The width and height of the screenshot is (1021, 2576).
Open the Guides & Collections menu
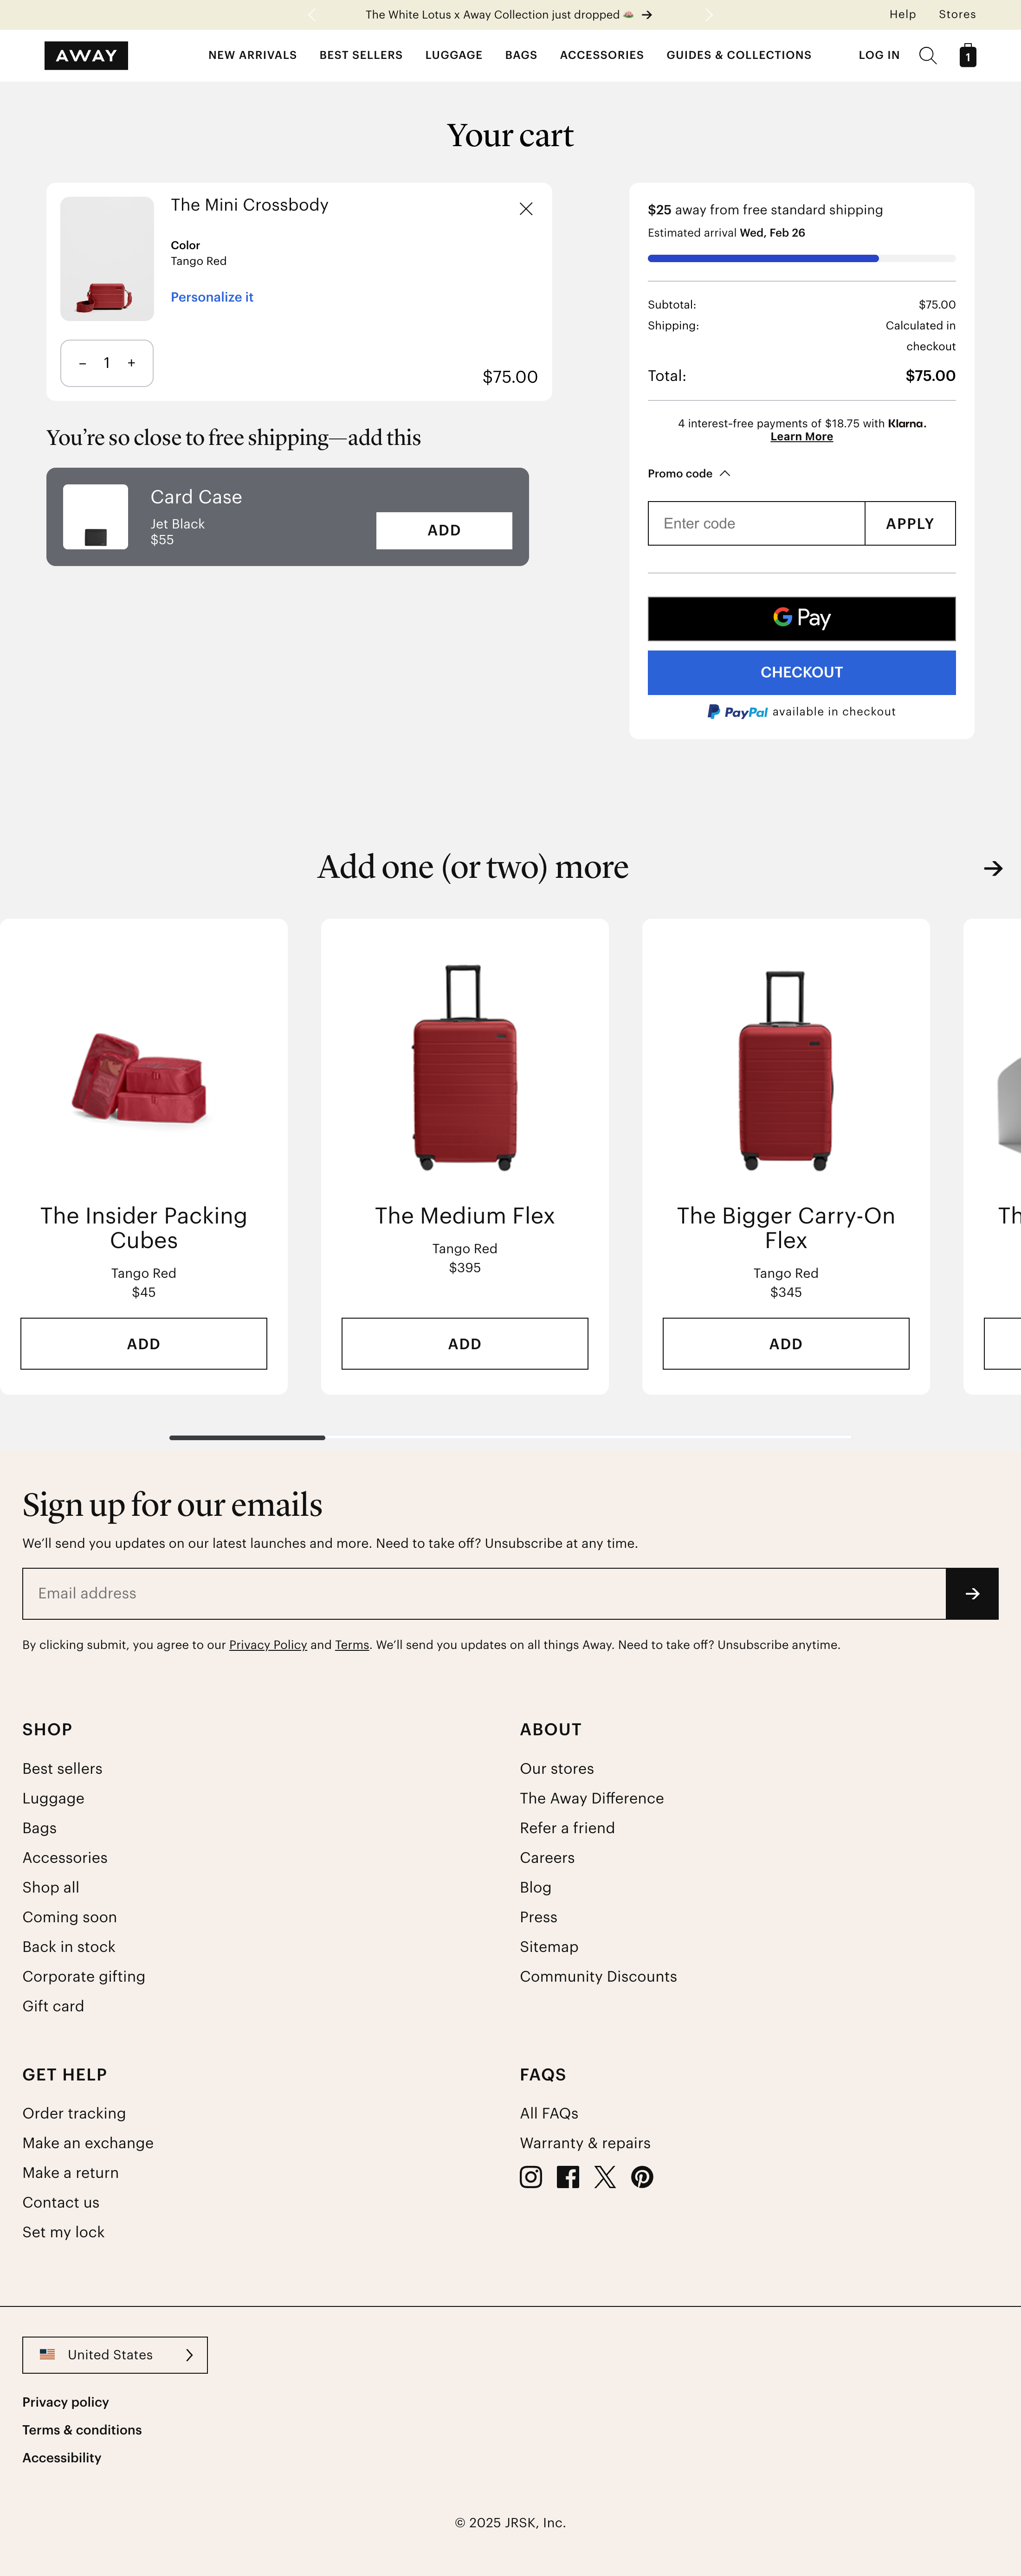tap(738, 56)
